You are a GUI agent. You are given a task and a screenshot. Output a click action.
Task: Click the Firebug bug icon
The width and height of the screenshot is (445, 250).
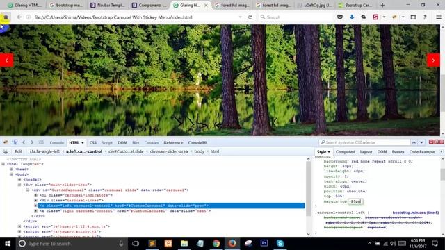(x=6, y=142)
